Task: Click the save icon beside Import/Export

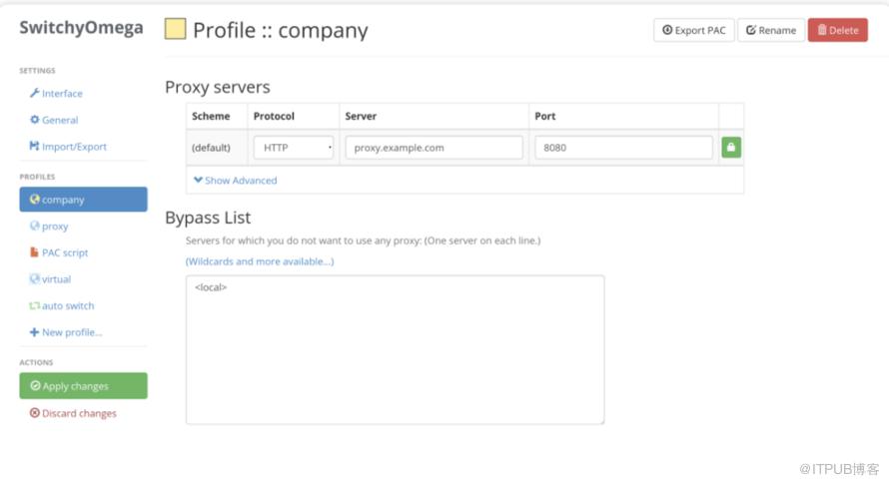Action: click(x=35, y=147)
